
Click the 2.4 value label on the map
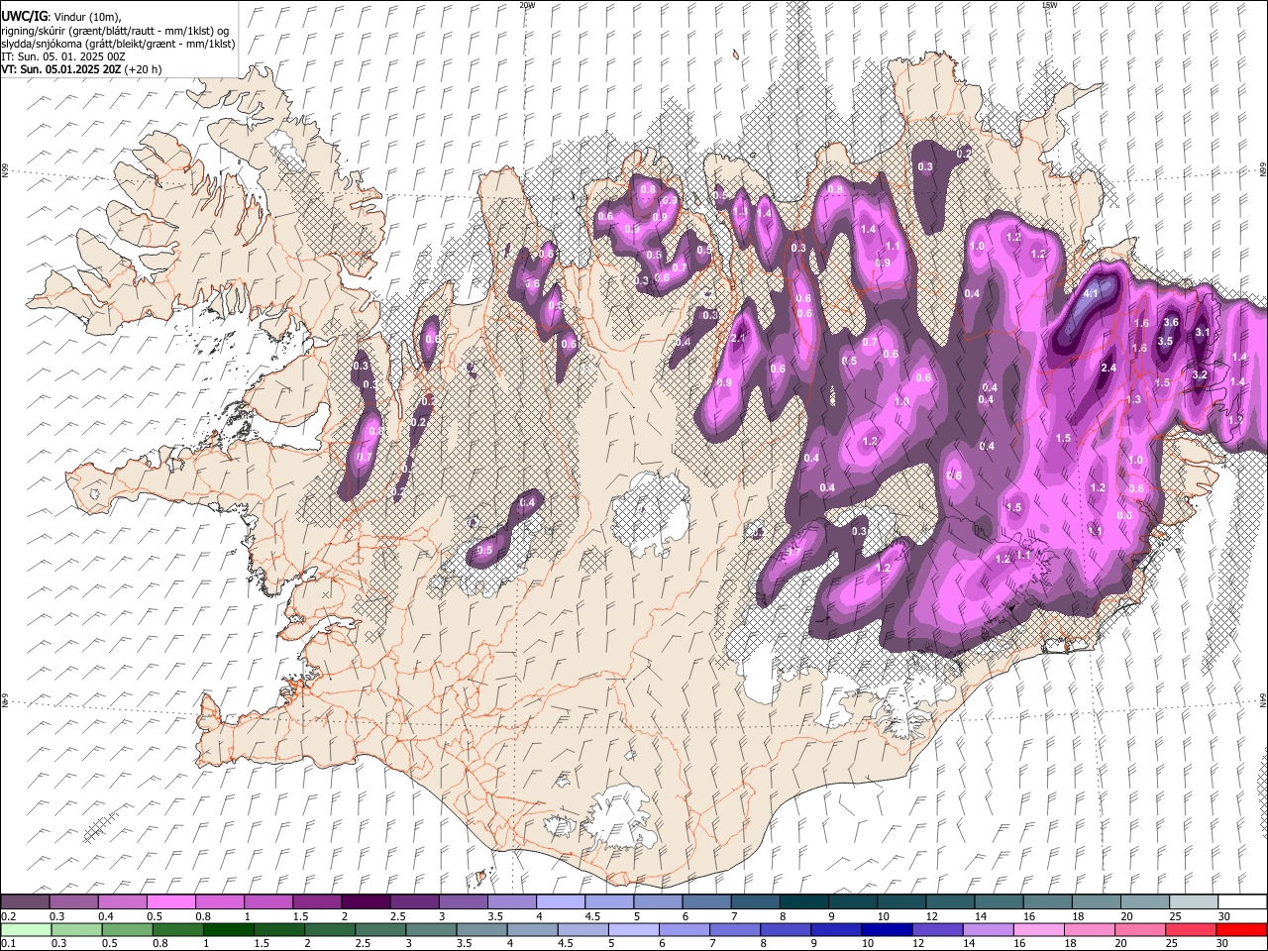pos(1109,368)
